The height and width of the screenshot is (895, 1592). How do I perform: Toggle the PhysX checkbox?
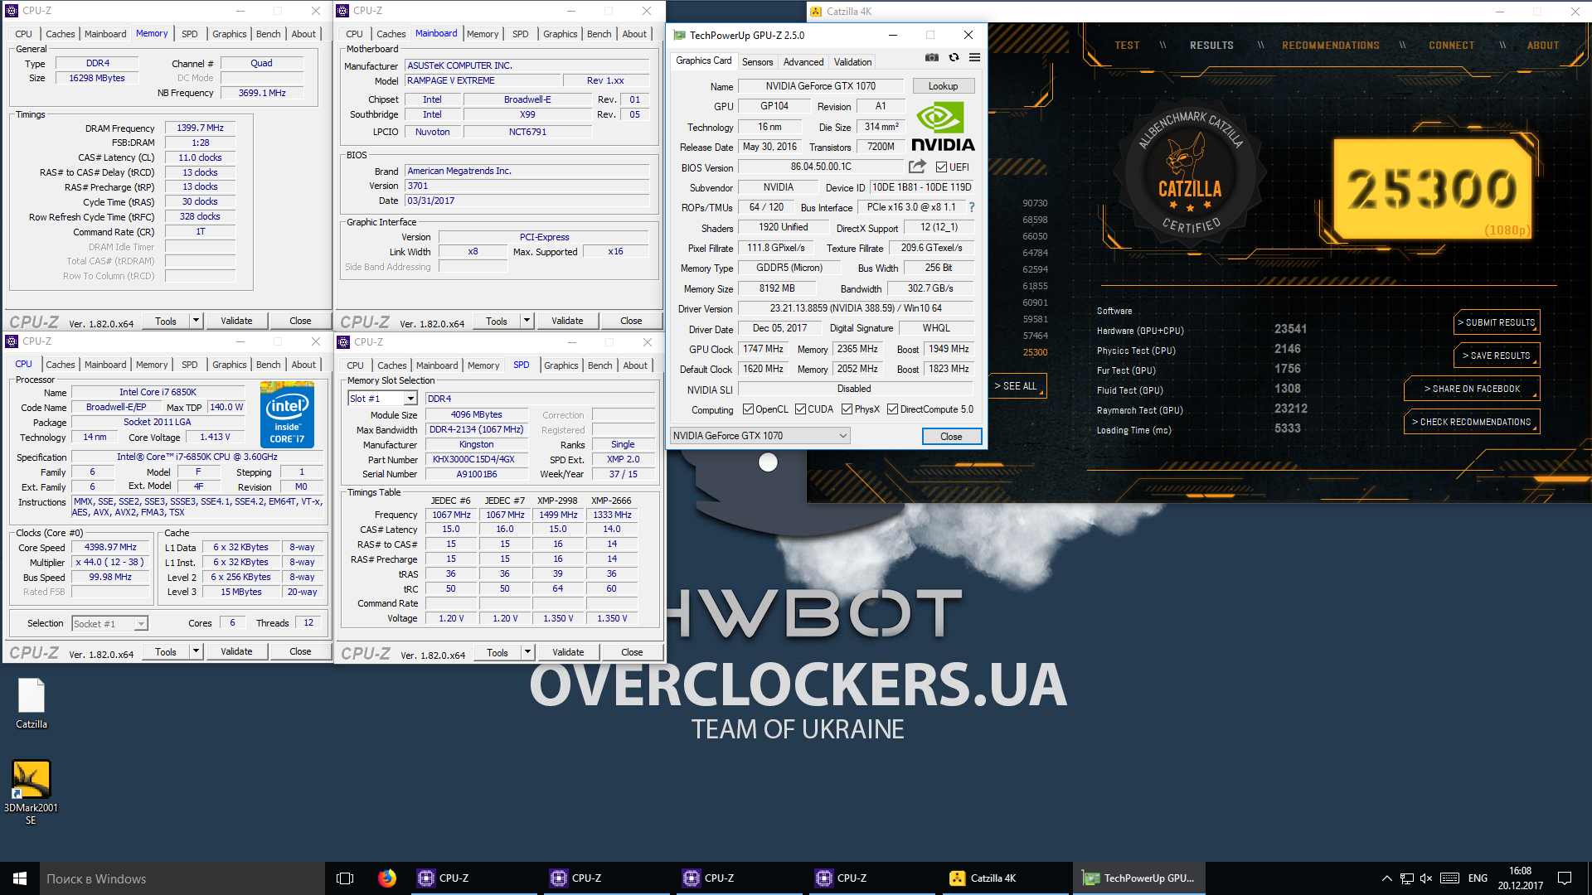coord(847,409)
